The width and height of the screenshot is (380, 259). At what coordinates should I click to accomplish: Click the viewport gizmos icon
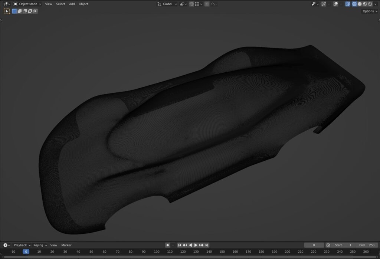pyautogui.click(x=324, y=4)
